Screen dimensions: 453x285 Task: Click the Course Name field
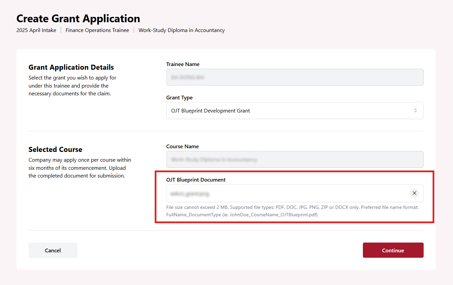294,159
